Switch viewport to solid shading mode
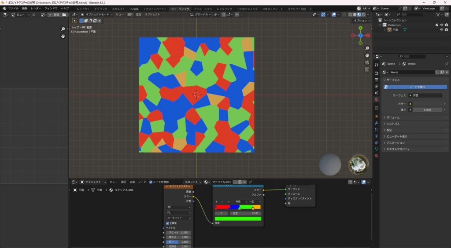 click(x=355, y=15)
